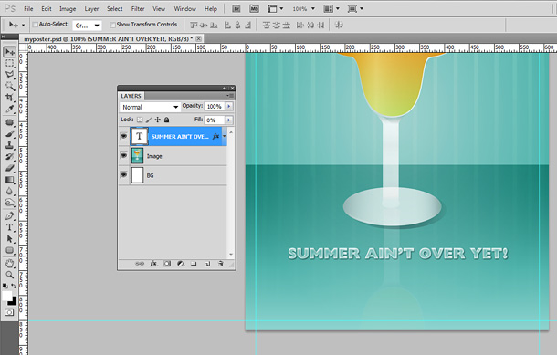Enable Show Transform Controls checkbox
Viewport: 557px width, 355px height.
(112, 25)
